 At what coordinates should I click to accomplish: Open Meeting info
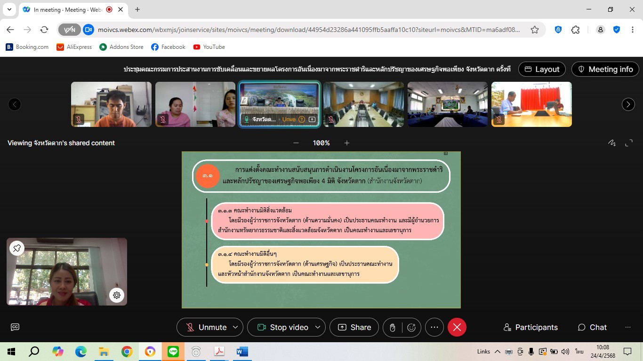605,69
